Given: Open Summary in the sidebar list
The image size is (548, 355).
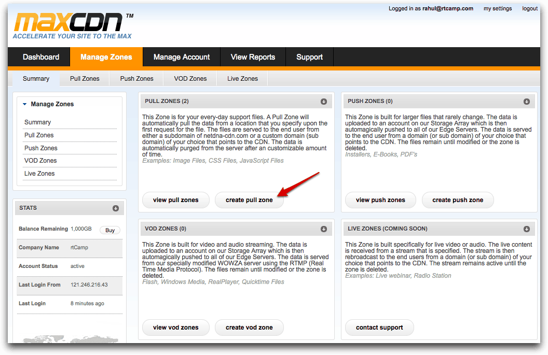Looking at the screenshot, I should click(x=37, y=122).
